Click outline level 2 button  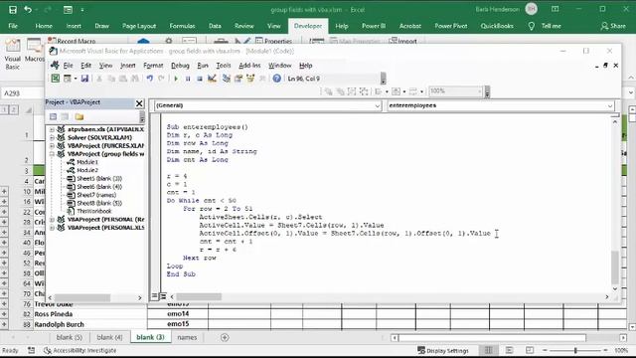13,109
